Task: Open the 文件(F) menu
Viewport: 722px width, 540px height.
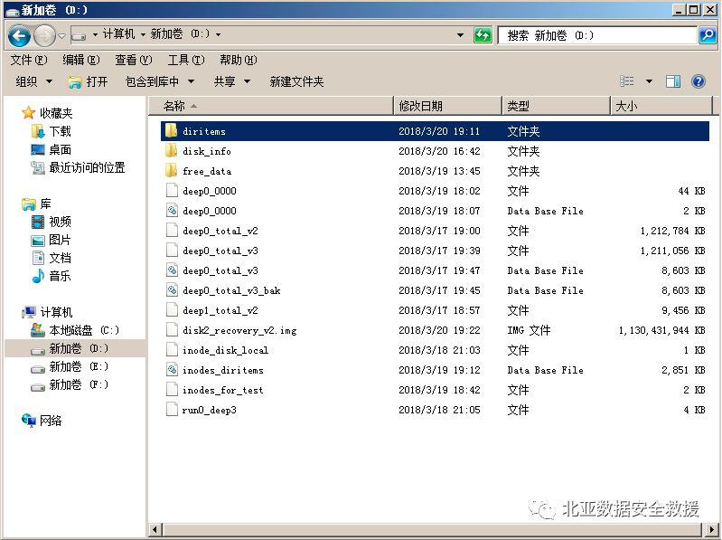Action: 29,60
